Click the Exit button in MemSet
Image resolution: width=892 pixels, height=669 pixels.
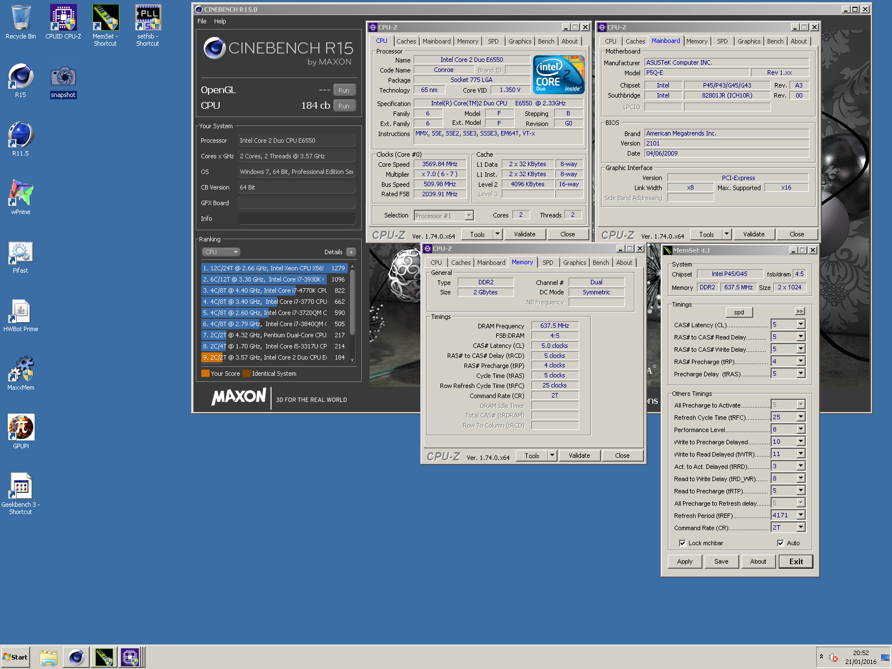click(796, 561)
